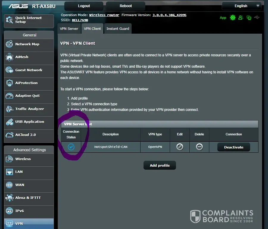Click the Reboot button
Image resolution: width=268 pixels, height=229 pixels.
[126, 6]
